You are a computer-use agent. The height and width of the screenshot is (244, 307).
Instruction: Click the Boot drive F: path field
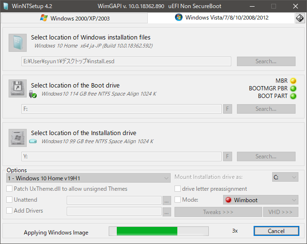[x=122, y=109]
